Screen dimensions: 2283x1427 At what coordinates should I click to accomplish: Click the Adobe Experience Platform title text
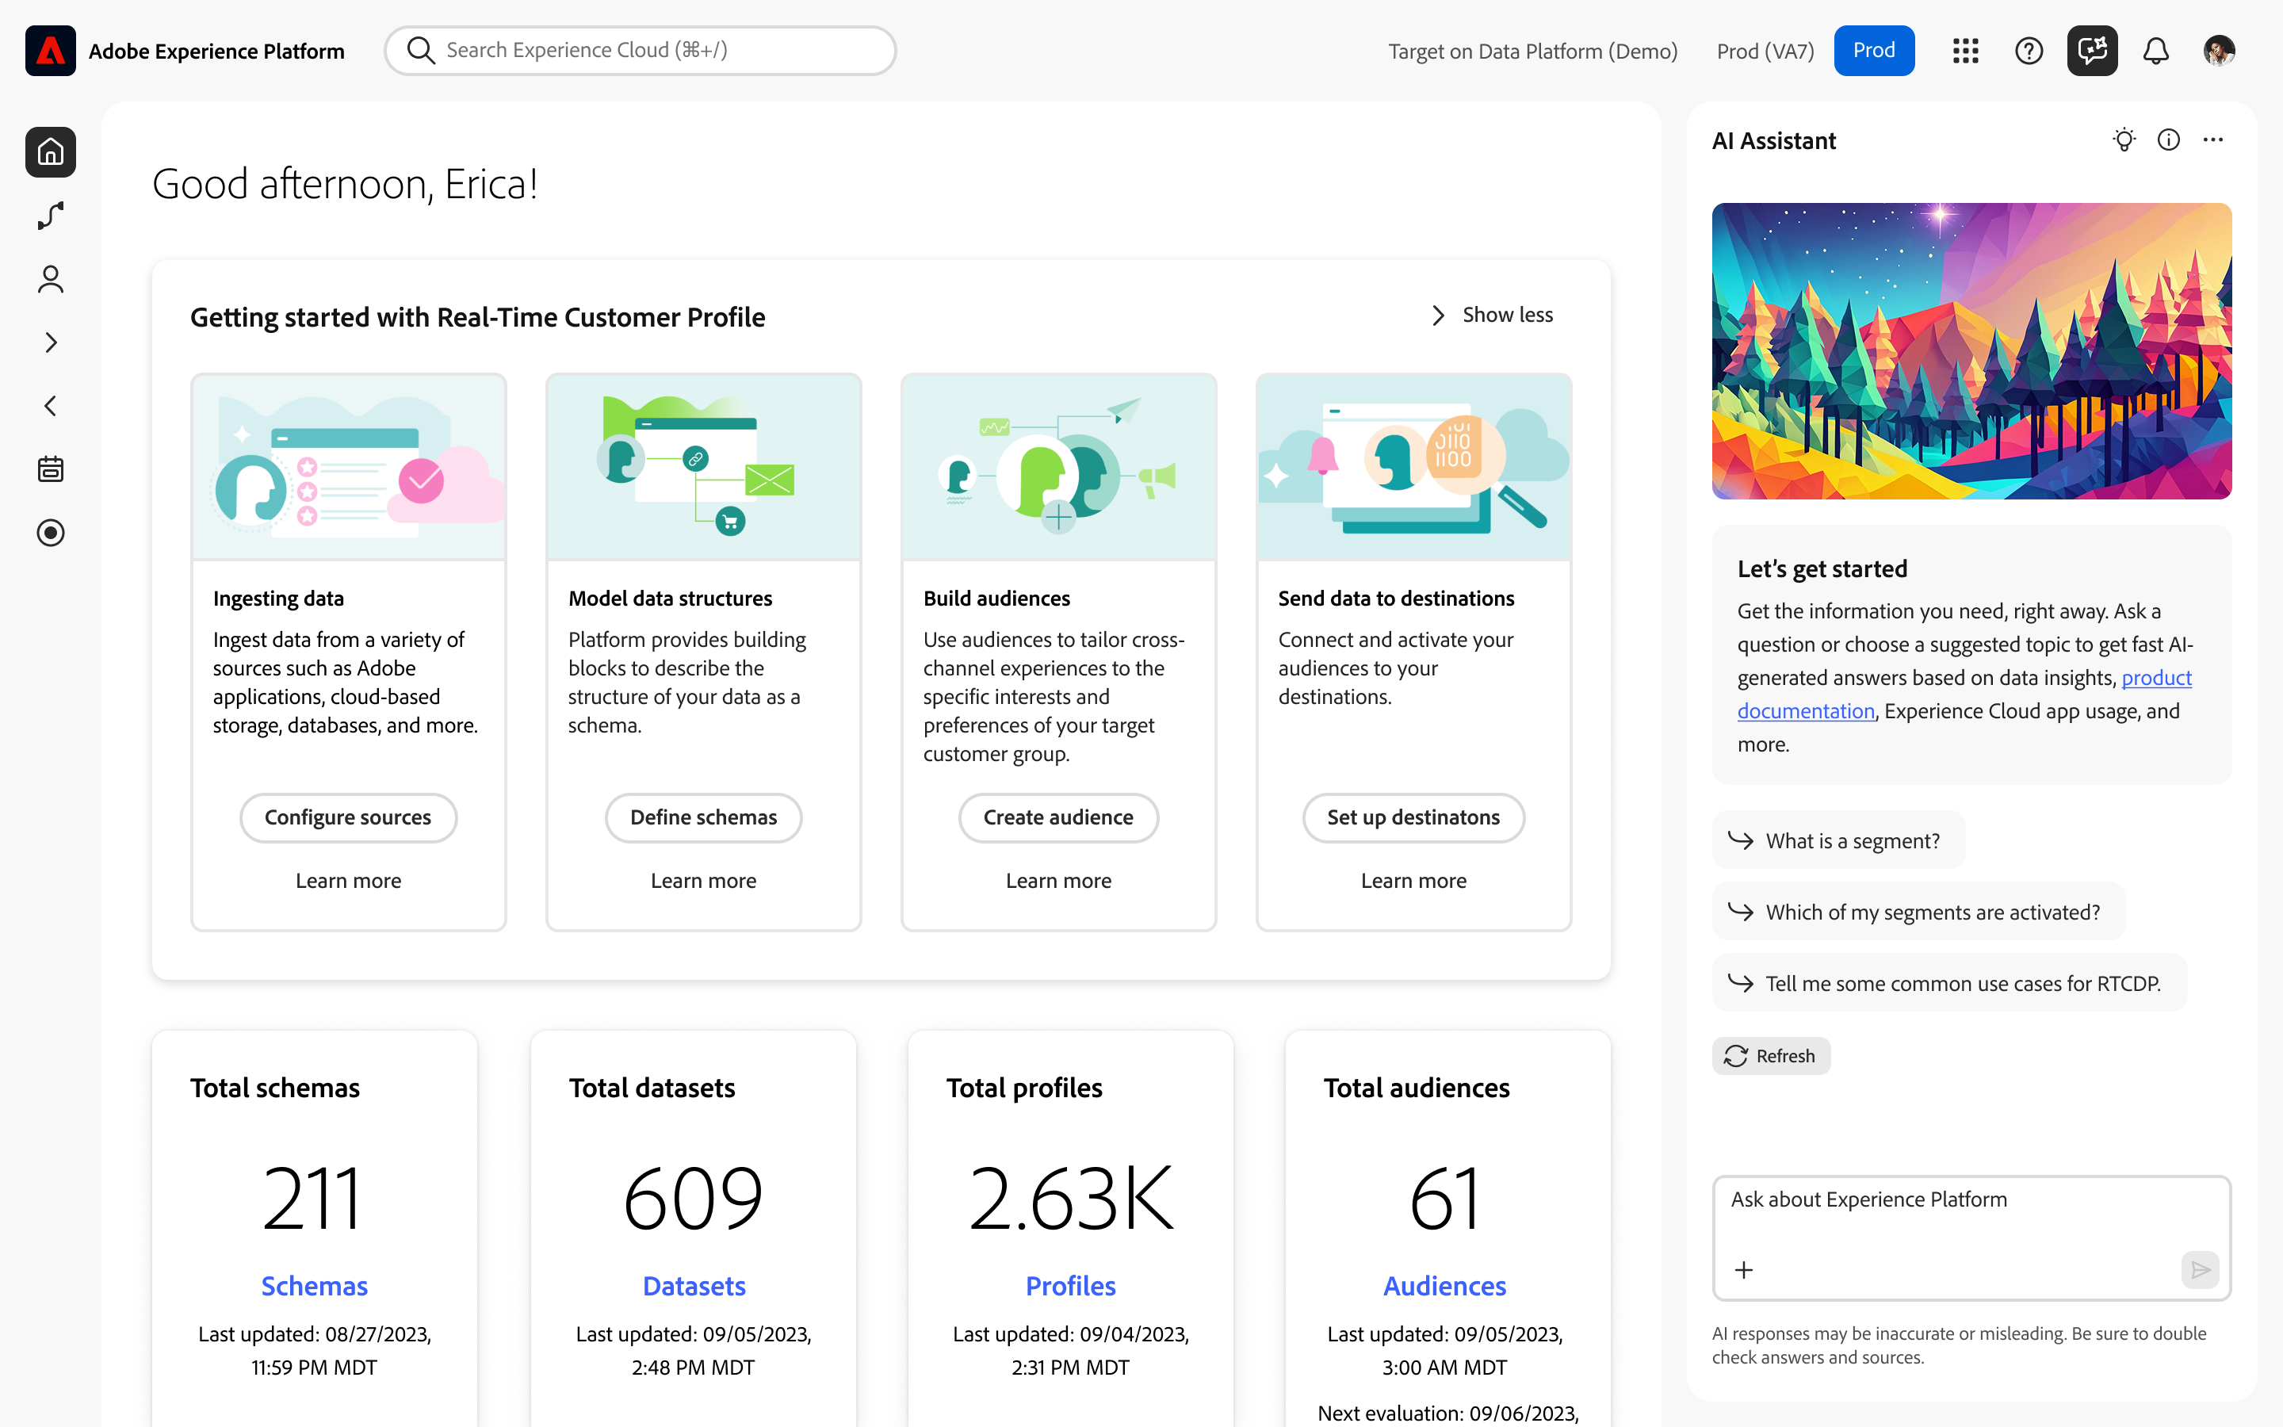tap(216, 51)
